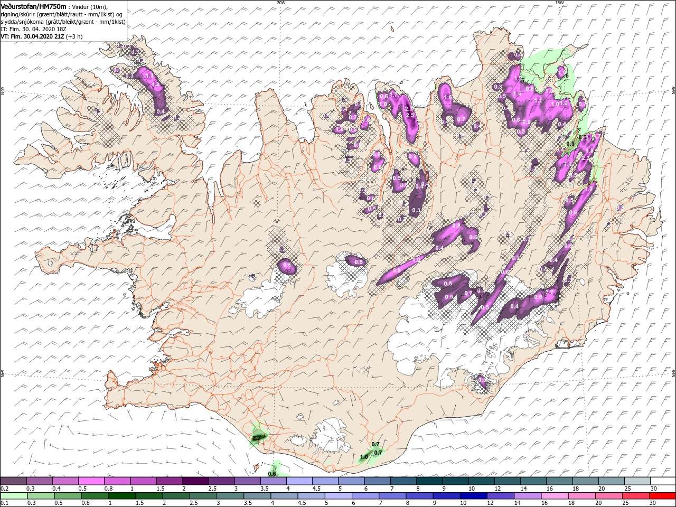Viewport: 676px width, 507px height.
Task: Click the 'VT: Fim. 30.04.2020 21Z' valid time
Action: click(33, 36)
